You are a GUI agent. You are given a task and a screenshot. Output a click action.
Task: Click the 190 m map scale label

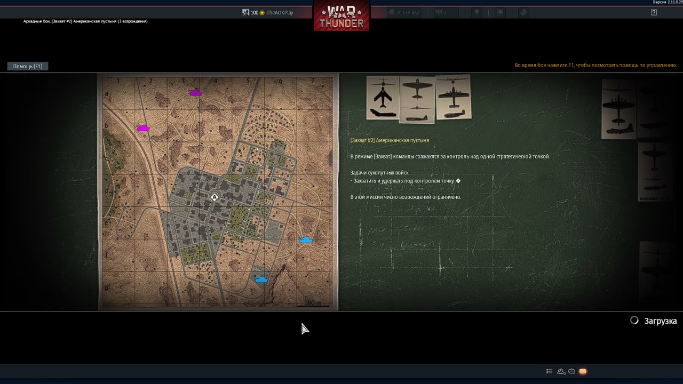click(x=313, y=303)
